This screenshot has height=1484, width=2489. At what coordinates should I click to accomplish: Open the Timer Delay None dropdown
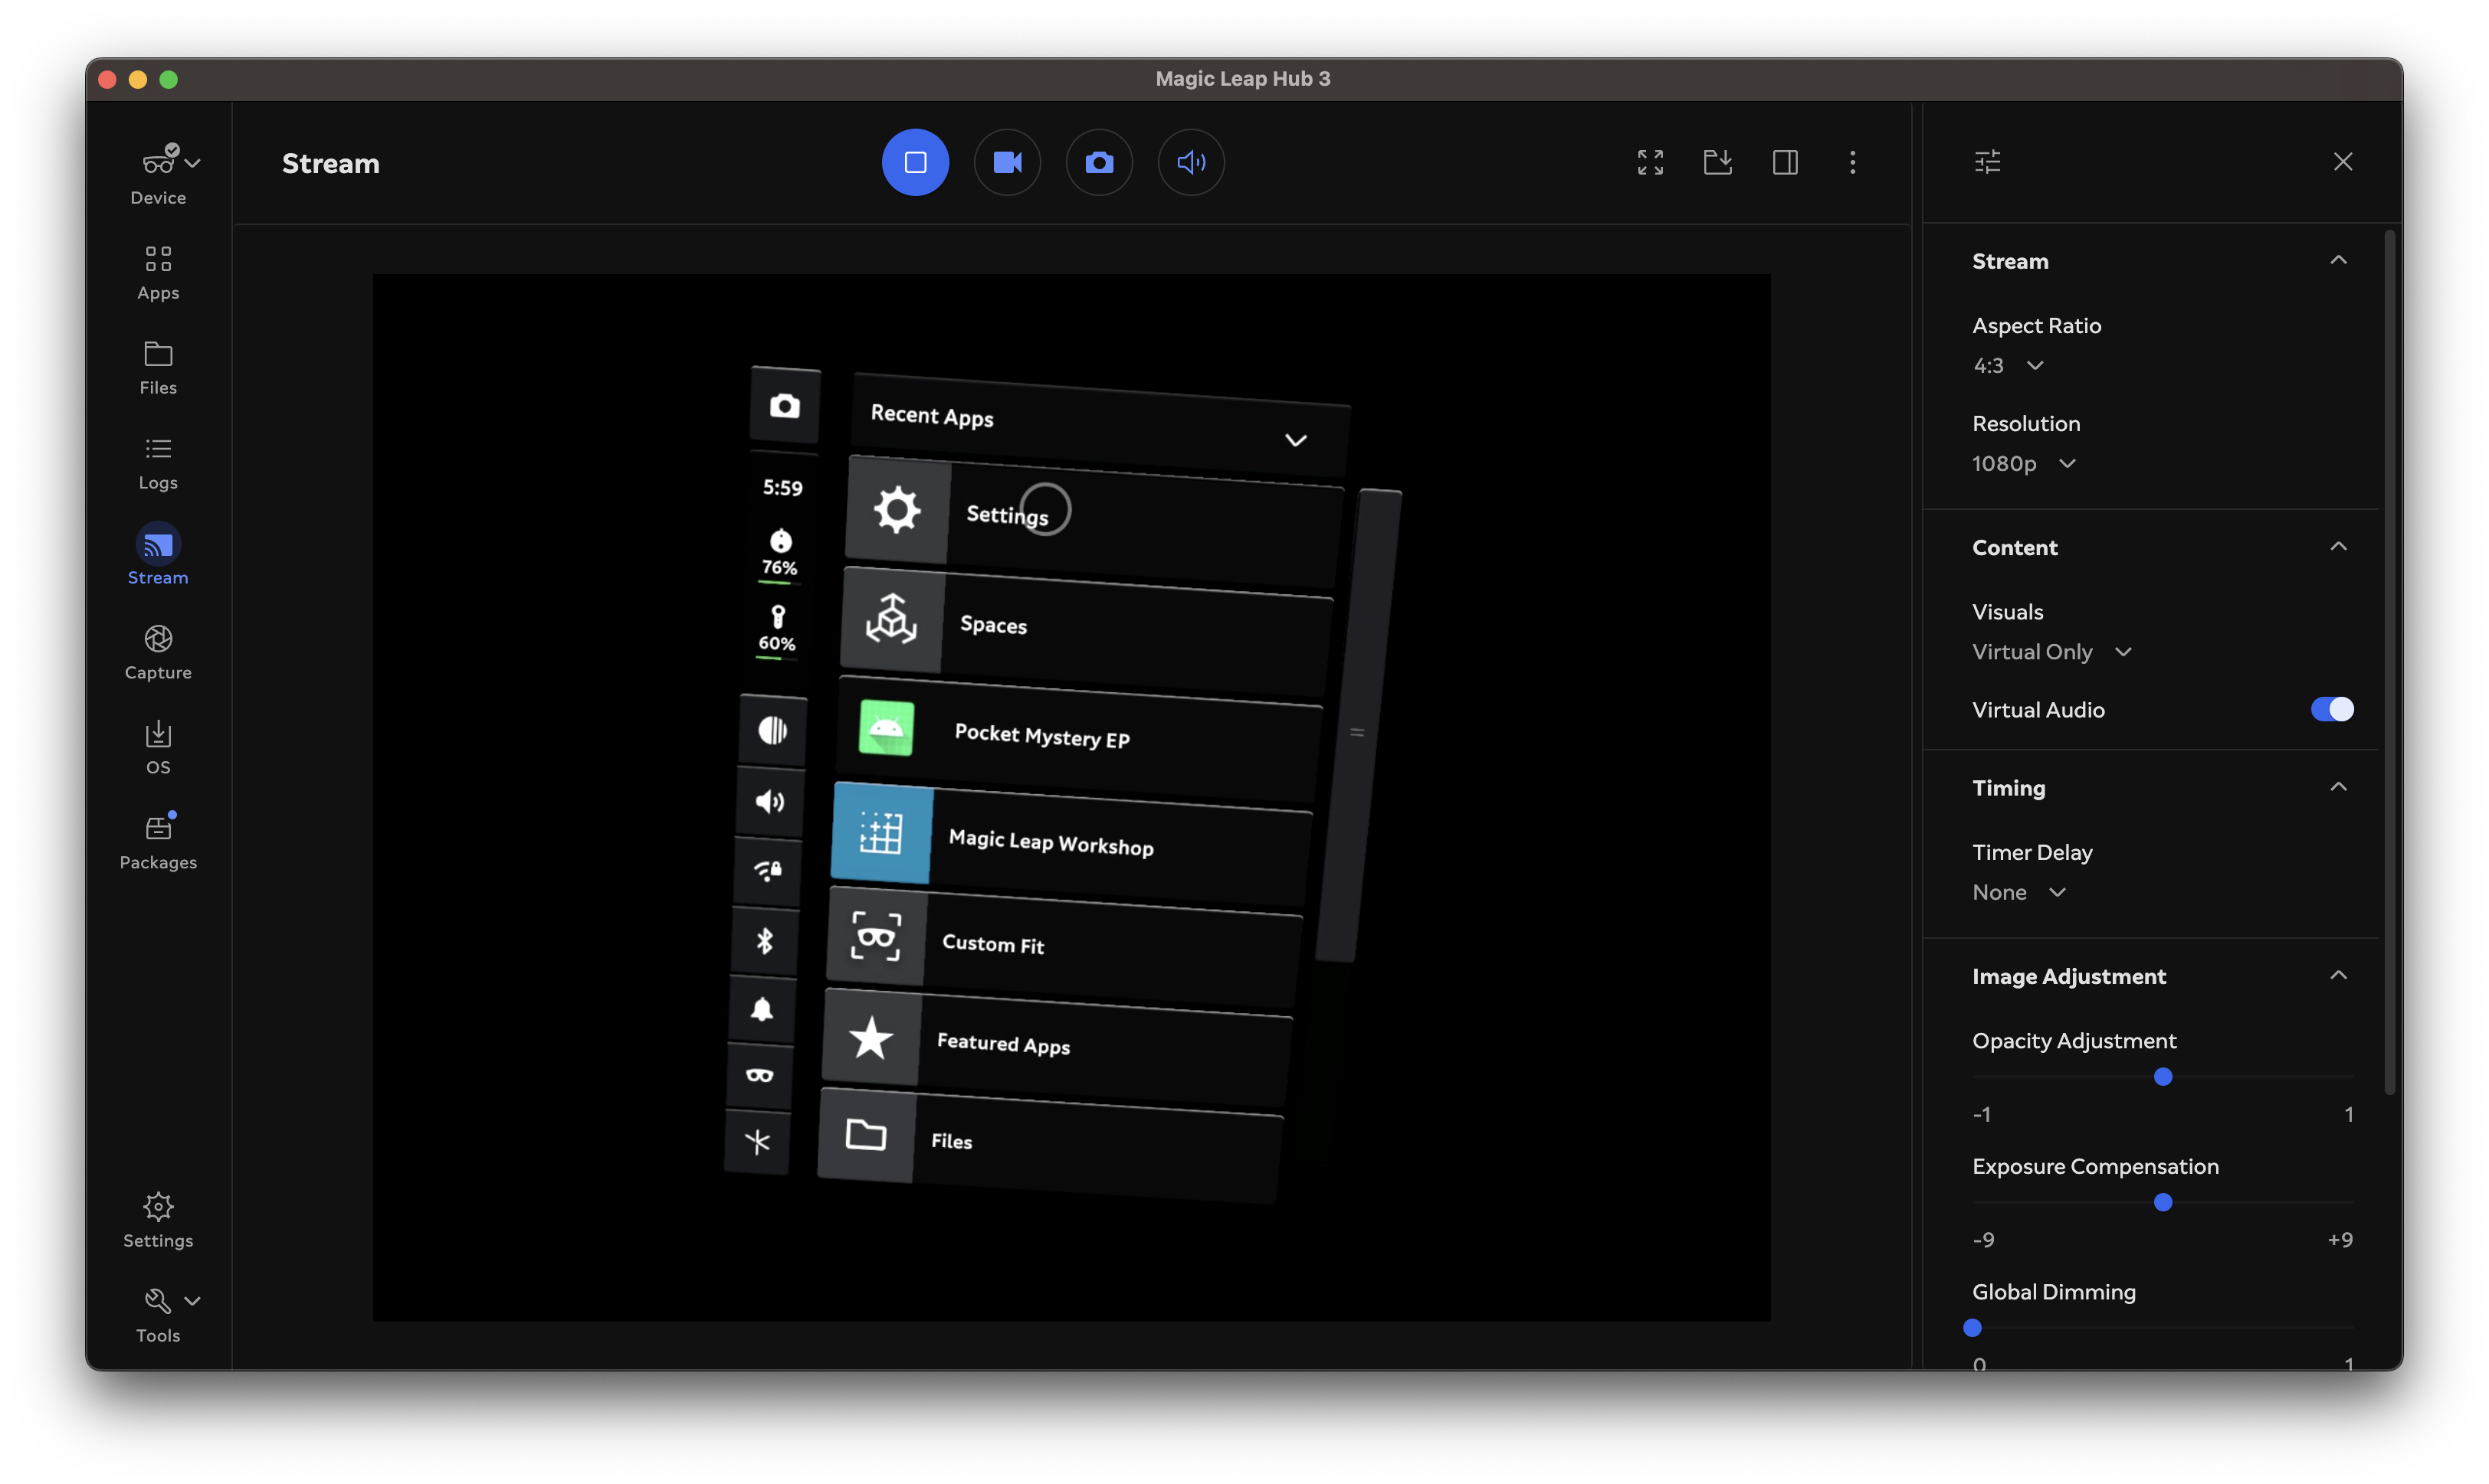[x=2019, y=892]
